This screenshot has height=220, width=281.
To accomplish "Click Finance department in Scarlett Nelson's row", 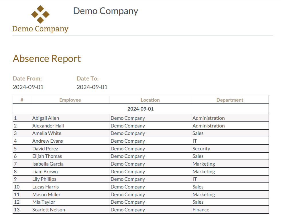I will point(201,210).
